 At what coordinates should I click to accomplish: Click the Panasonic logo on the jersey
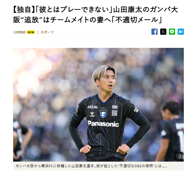click(103, 124)
